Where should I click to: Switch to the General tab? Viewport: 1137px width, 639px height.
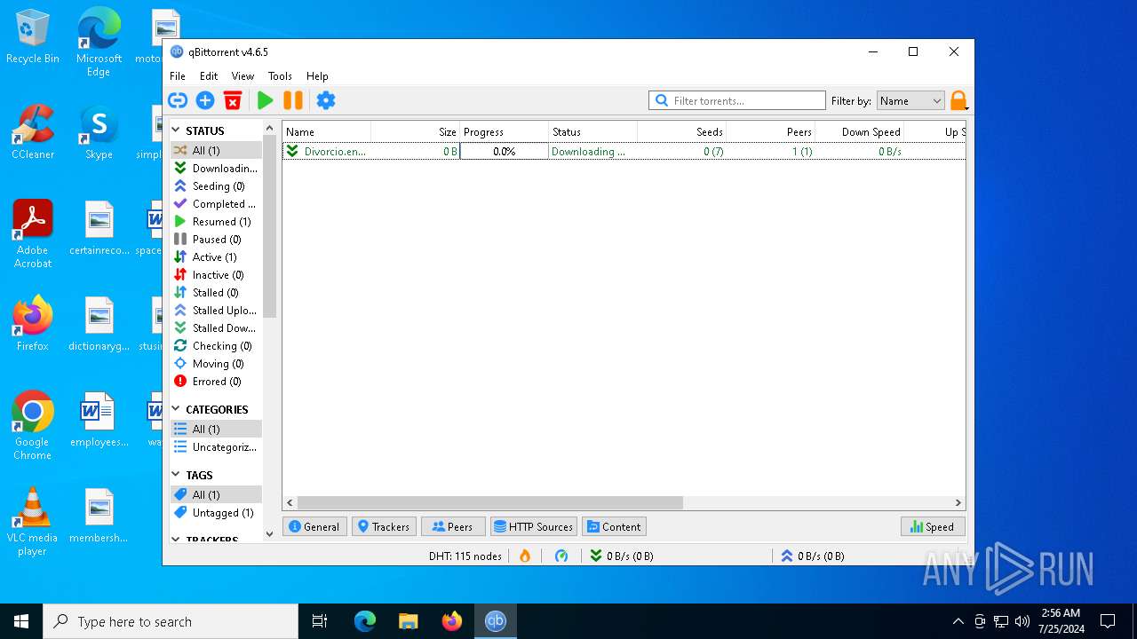click(x=314, y=526)
